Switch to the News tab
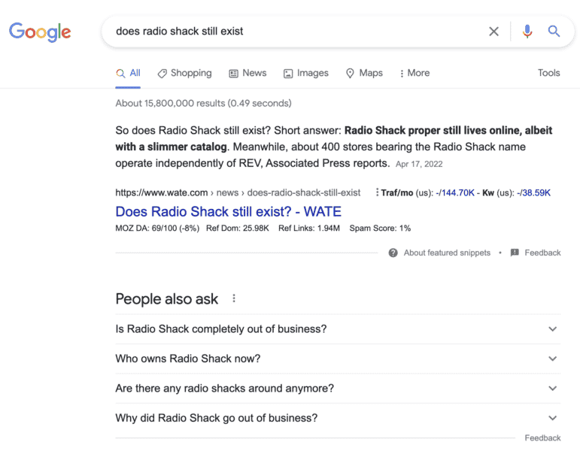 pyautogui.click(x=247, y=73)
